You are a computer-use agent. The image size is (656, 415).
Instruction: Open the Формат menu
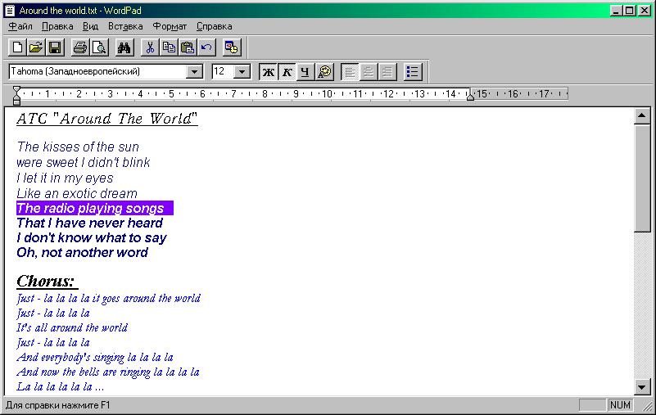[x=170, y=26]
